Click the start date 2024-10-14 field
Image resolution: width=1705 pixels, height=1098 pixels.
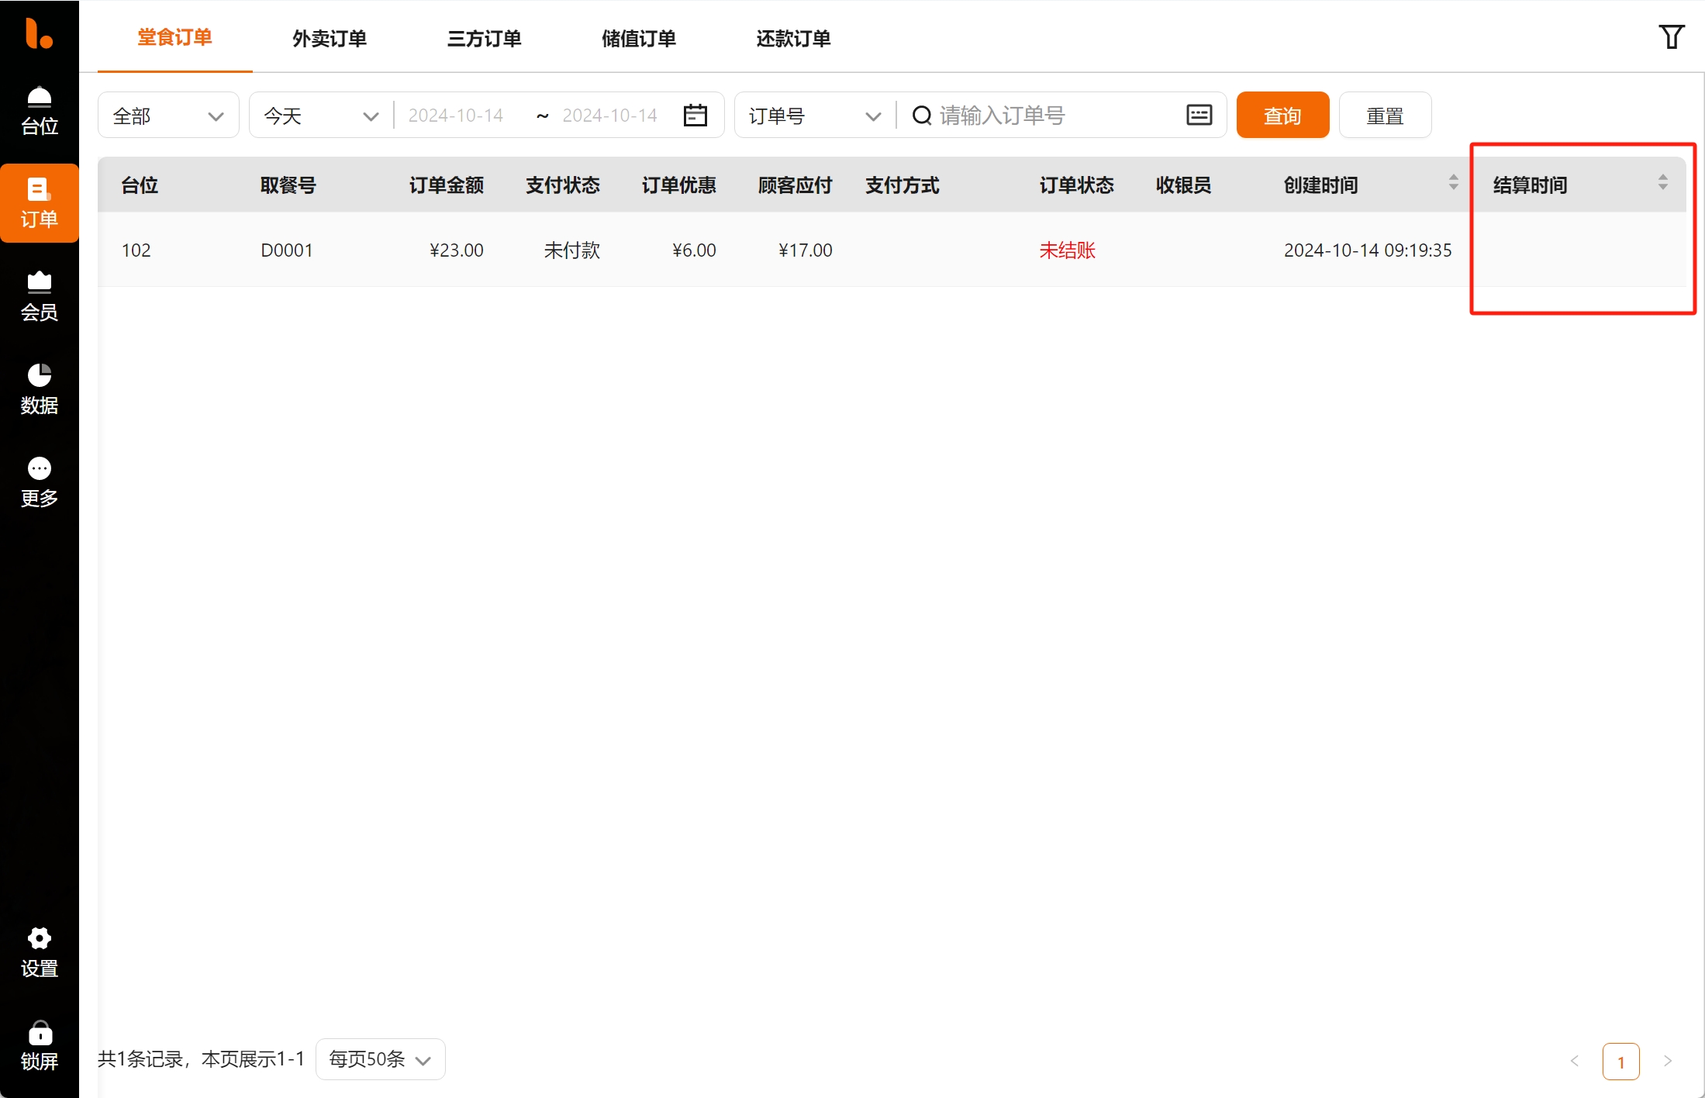click(456, 116)
